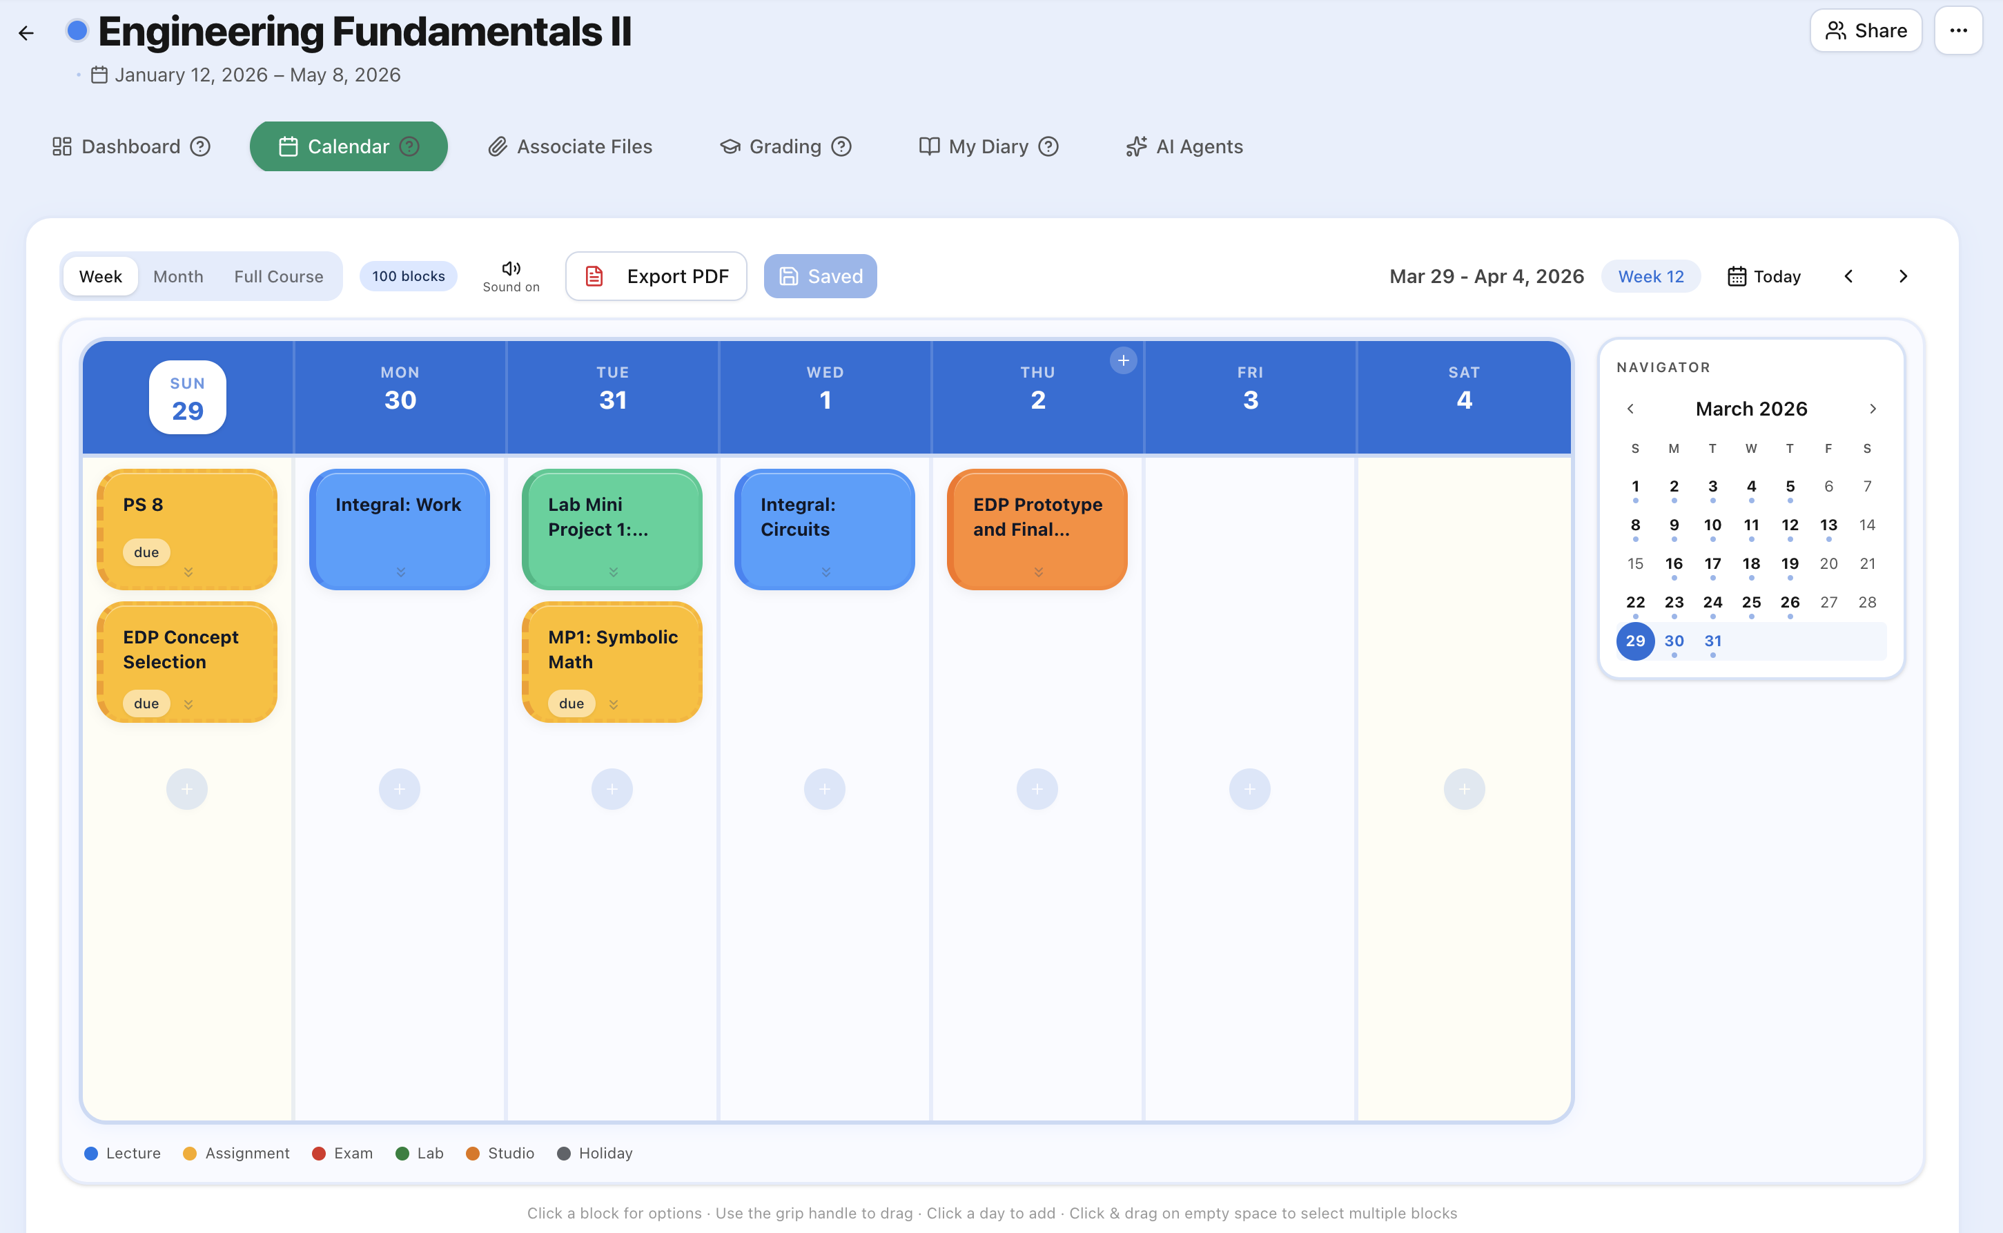Screen dimensions: 2003x1233
Task: Advance Navigator to April with right arrow
Action: click(1873, 409)
